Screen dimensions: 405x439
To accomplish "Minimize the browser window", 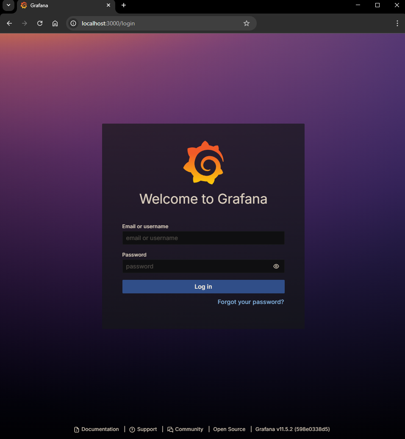I will (358, 5).
